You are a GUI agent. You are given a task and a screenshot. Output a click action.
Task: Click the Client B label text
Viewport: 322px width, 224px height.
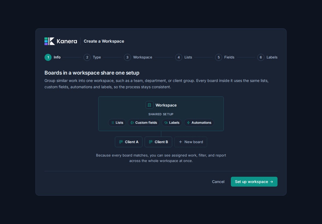161,142
